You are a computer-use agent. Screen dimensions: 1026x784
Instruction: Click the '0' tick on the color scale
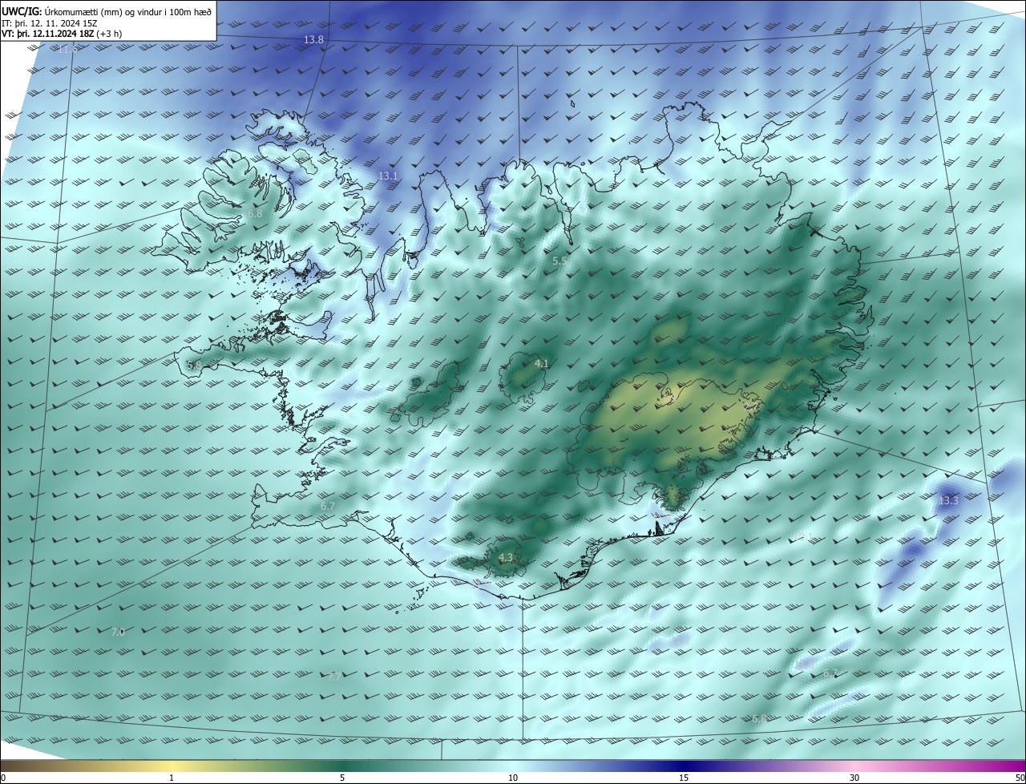tap(2, 778)
